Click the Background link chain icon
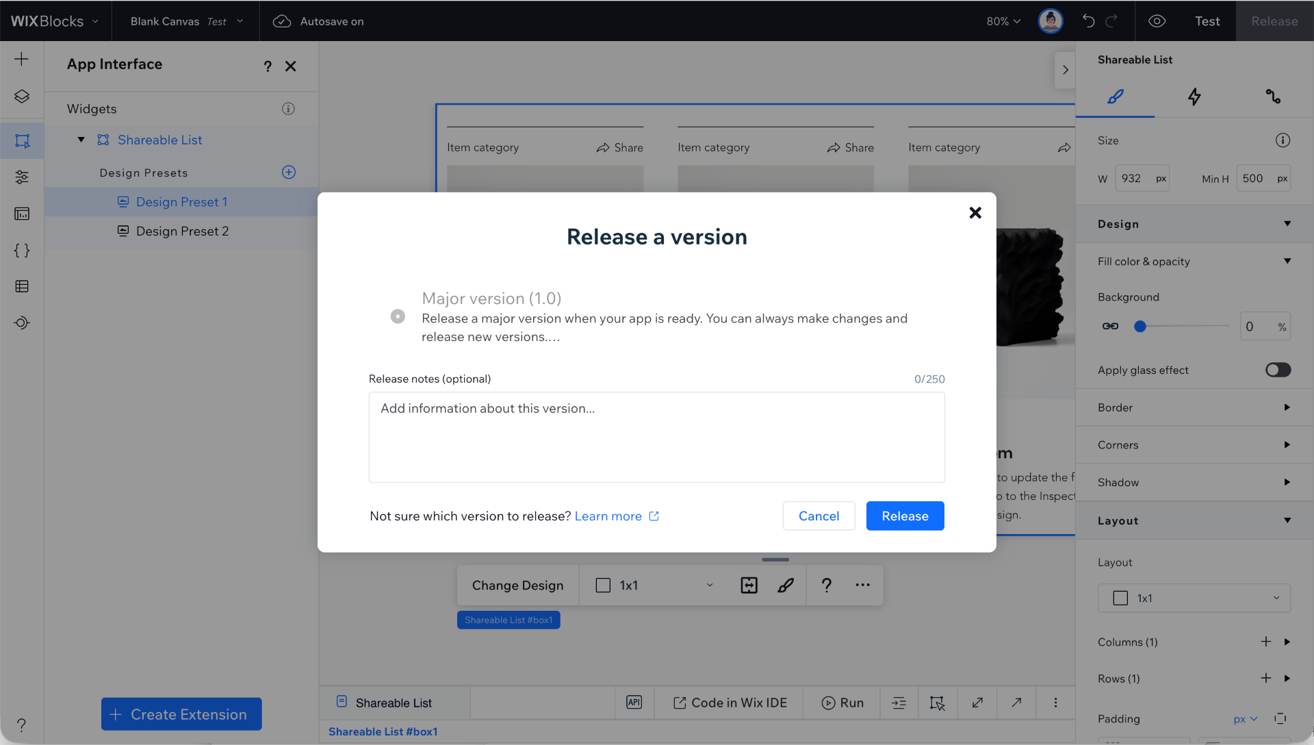 1110,327
